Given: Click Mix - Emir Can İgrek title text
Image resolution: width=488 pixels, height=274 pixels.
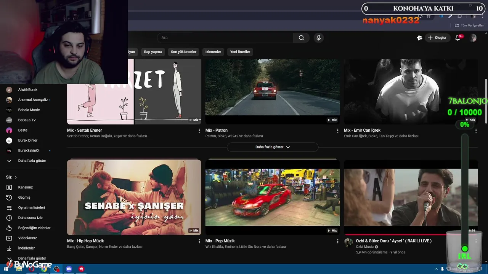Looking at the screenshot, I should (x=362, y=130).
